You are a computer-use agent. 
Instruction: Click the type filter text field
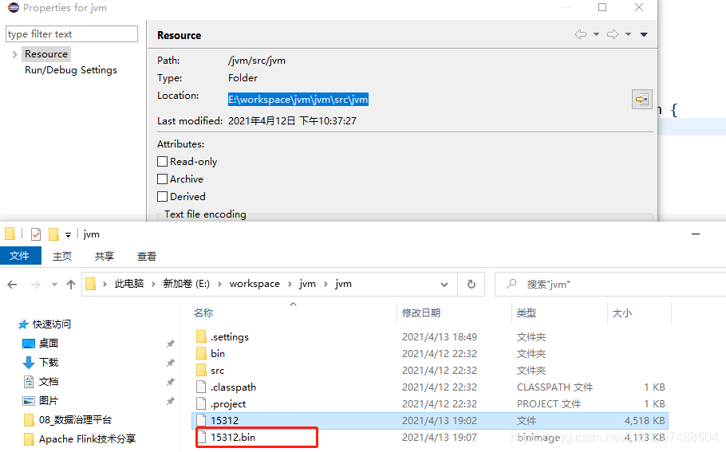coord(72,33)
